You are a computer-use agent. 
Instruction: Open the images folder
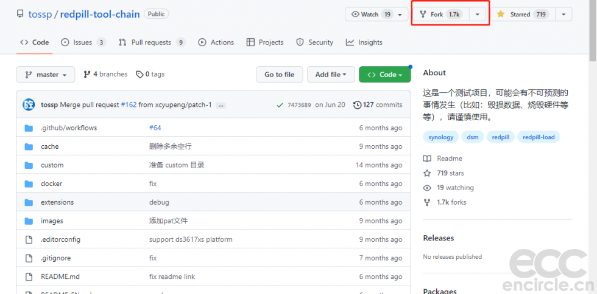pyautogui.click(x=52, y=220)
